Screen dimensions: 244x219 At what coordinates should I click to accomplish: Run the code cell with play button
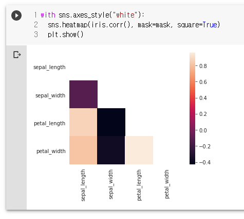pos(16,15)
